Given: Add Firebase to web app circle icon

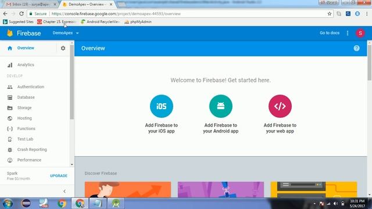Looking at the screenshot, I should pos(280,106).
